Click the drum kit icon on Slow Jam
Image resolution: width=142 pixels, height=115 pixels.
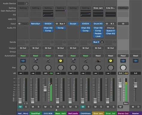pos(98,61)
